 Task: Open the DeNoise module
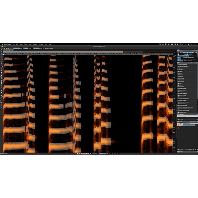tap(181, 77)
